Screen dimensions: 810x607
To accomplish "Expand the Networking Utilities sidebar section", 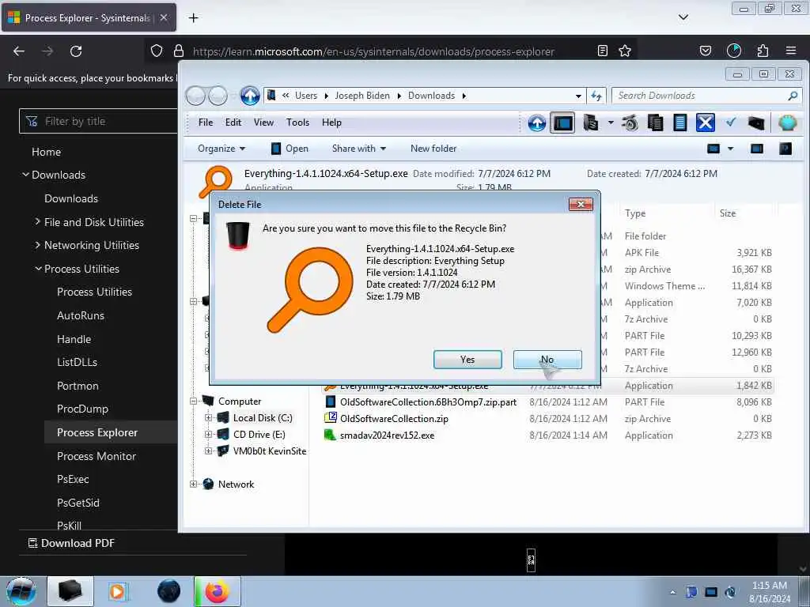I will point(38,245).
